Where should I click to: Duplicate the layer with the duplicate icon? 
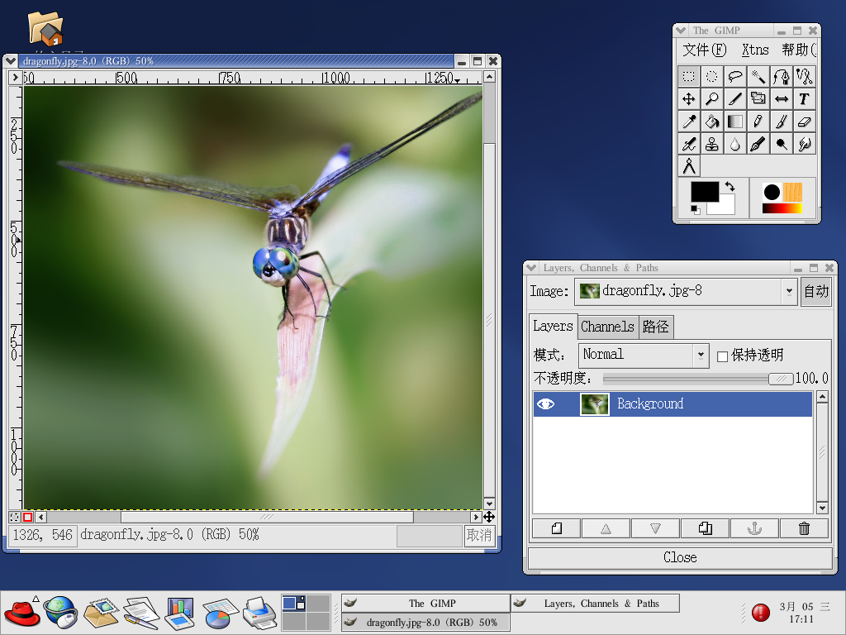(705, 528)
